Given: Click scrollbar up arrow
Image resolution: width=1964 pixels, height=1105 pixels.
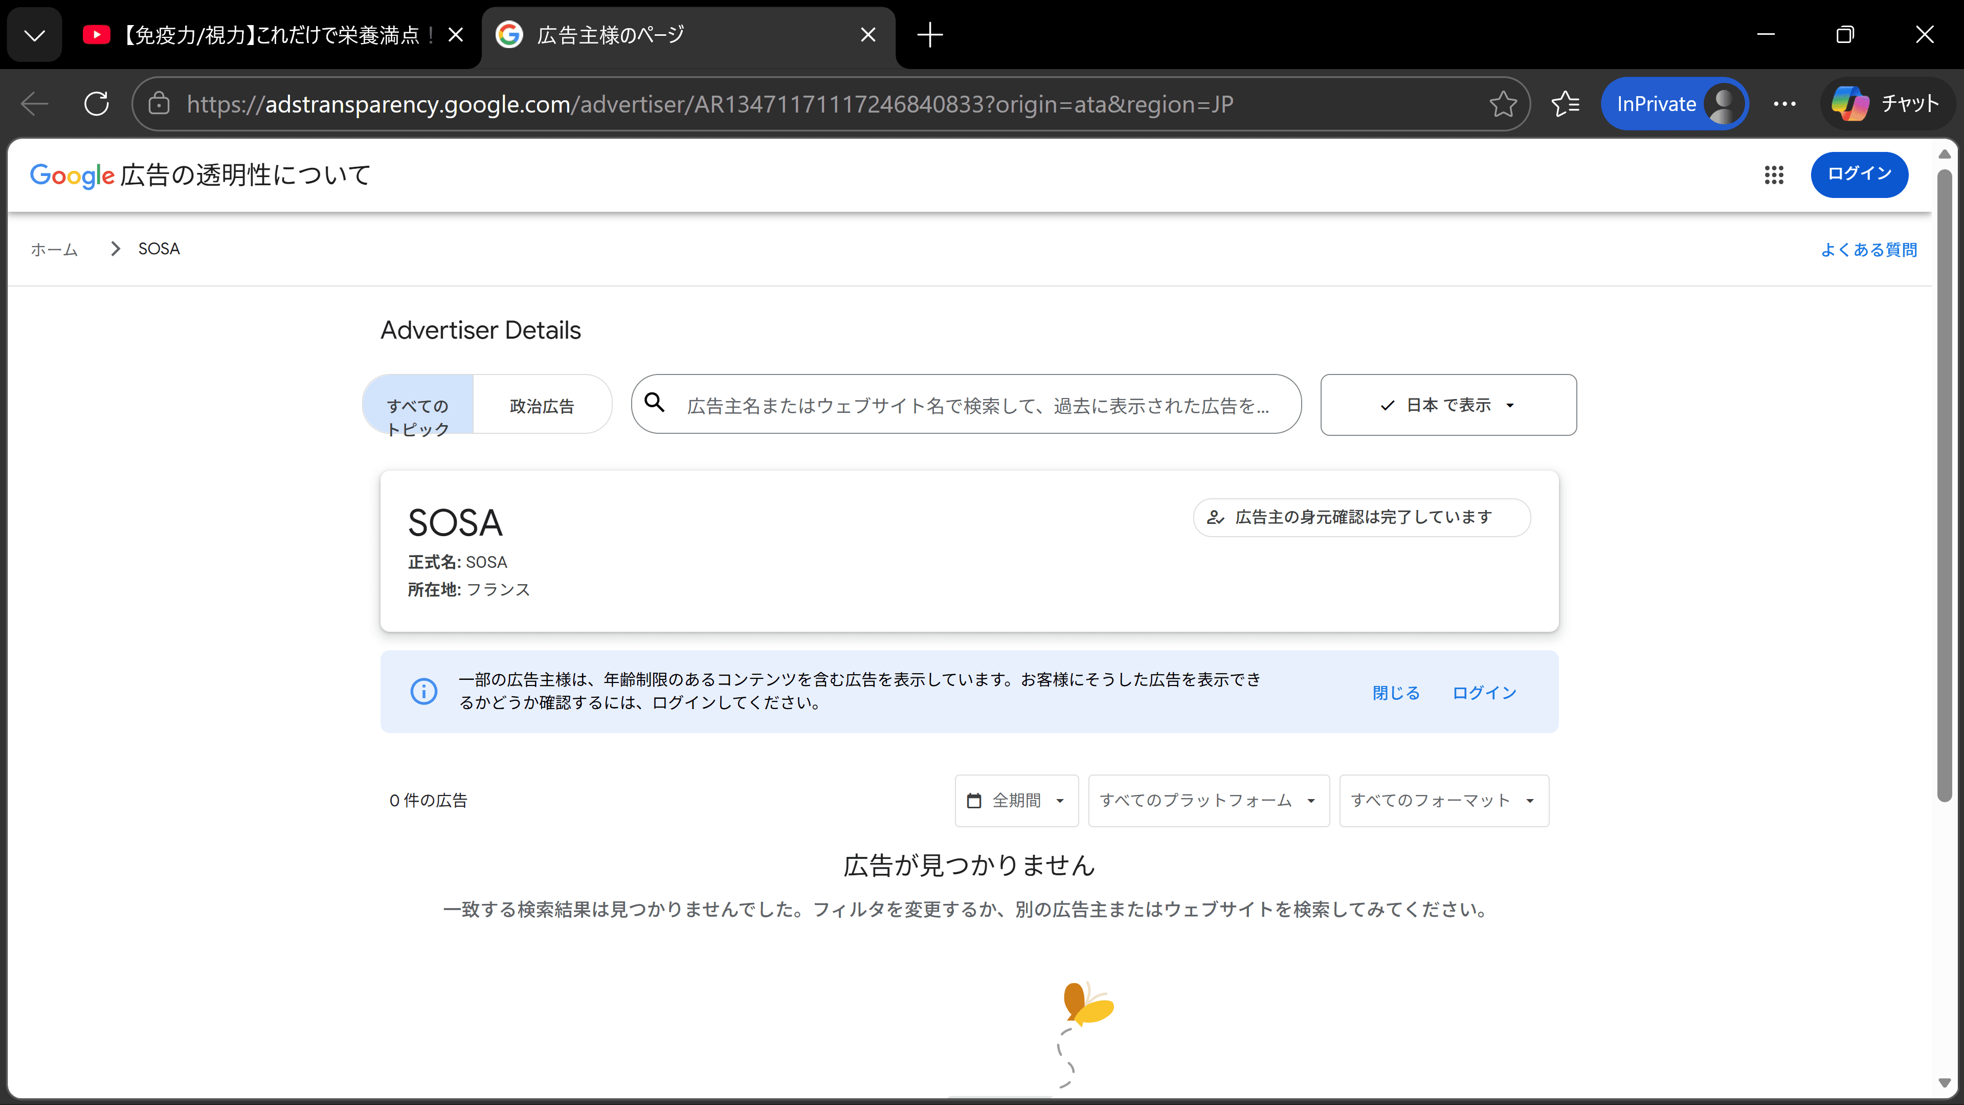Looking at the screenshot, I should click(x=1944, y=154).
